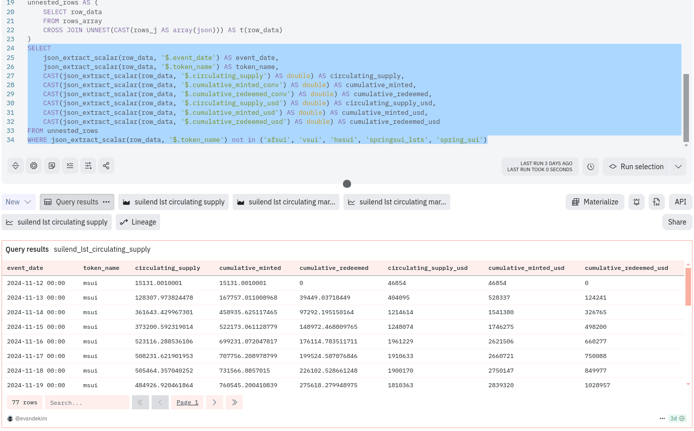The image size is (694, 431).
Task: Go to the first results page
Action: click(x=141, y=402)
